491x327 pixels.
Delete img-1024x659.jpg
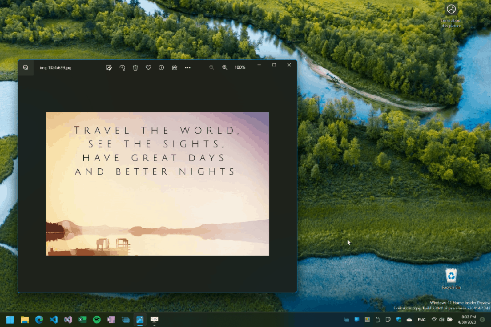135,67
